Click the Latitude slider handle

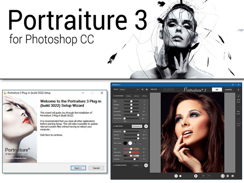135,159
